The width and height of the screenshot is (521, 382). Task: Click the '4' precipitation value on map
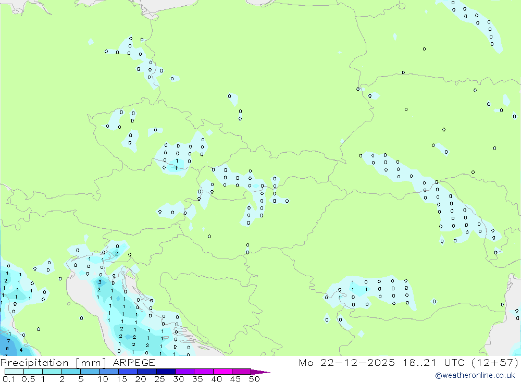tap(21, 350)
